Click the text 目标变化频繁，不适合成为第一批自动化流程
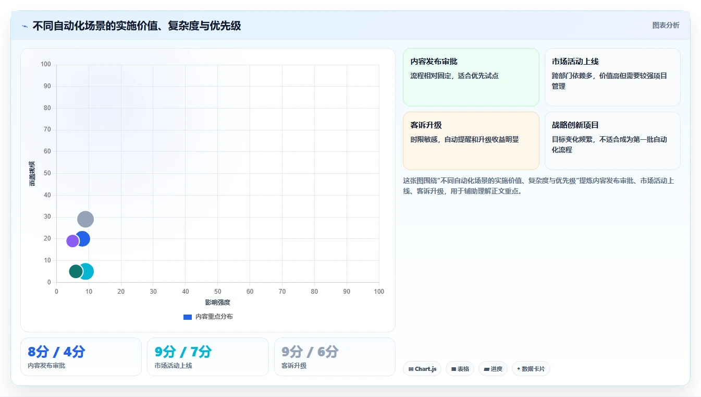 pos(609,145)
